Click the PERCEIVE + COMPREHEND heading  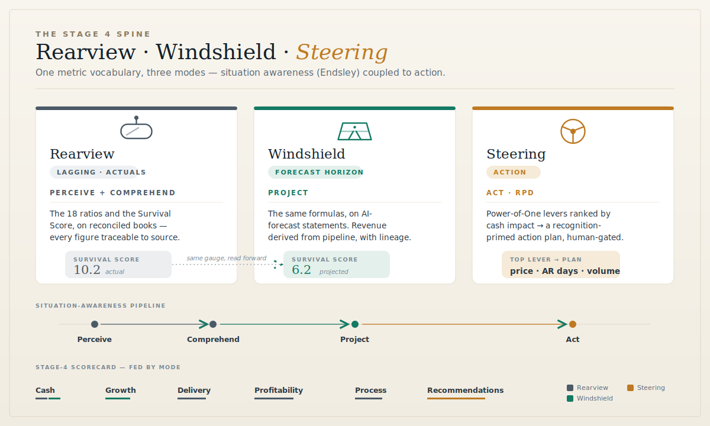pyautogui.click(x=112, y=193)
